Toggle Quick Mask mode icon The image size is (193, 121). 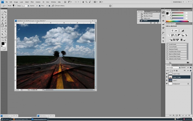4,49
